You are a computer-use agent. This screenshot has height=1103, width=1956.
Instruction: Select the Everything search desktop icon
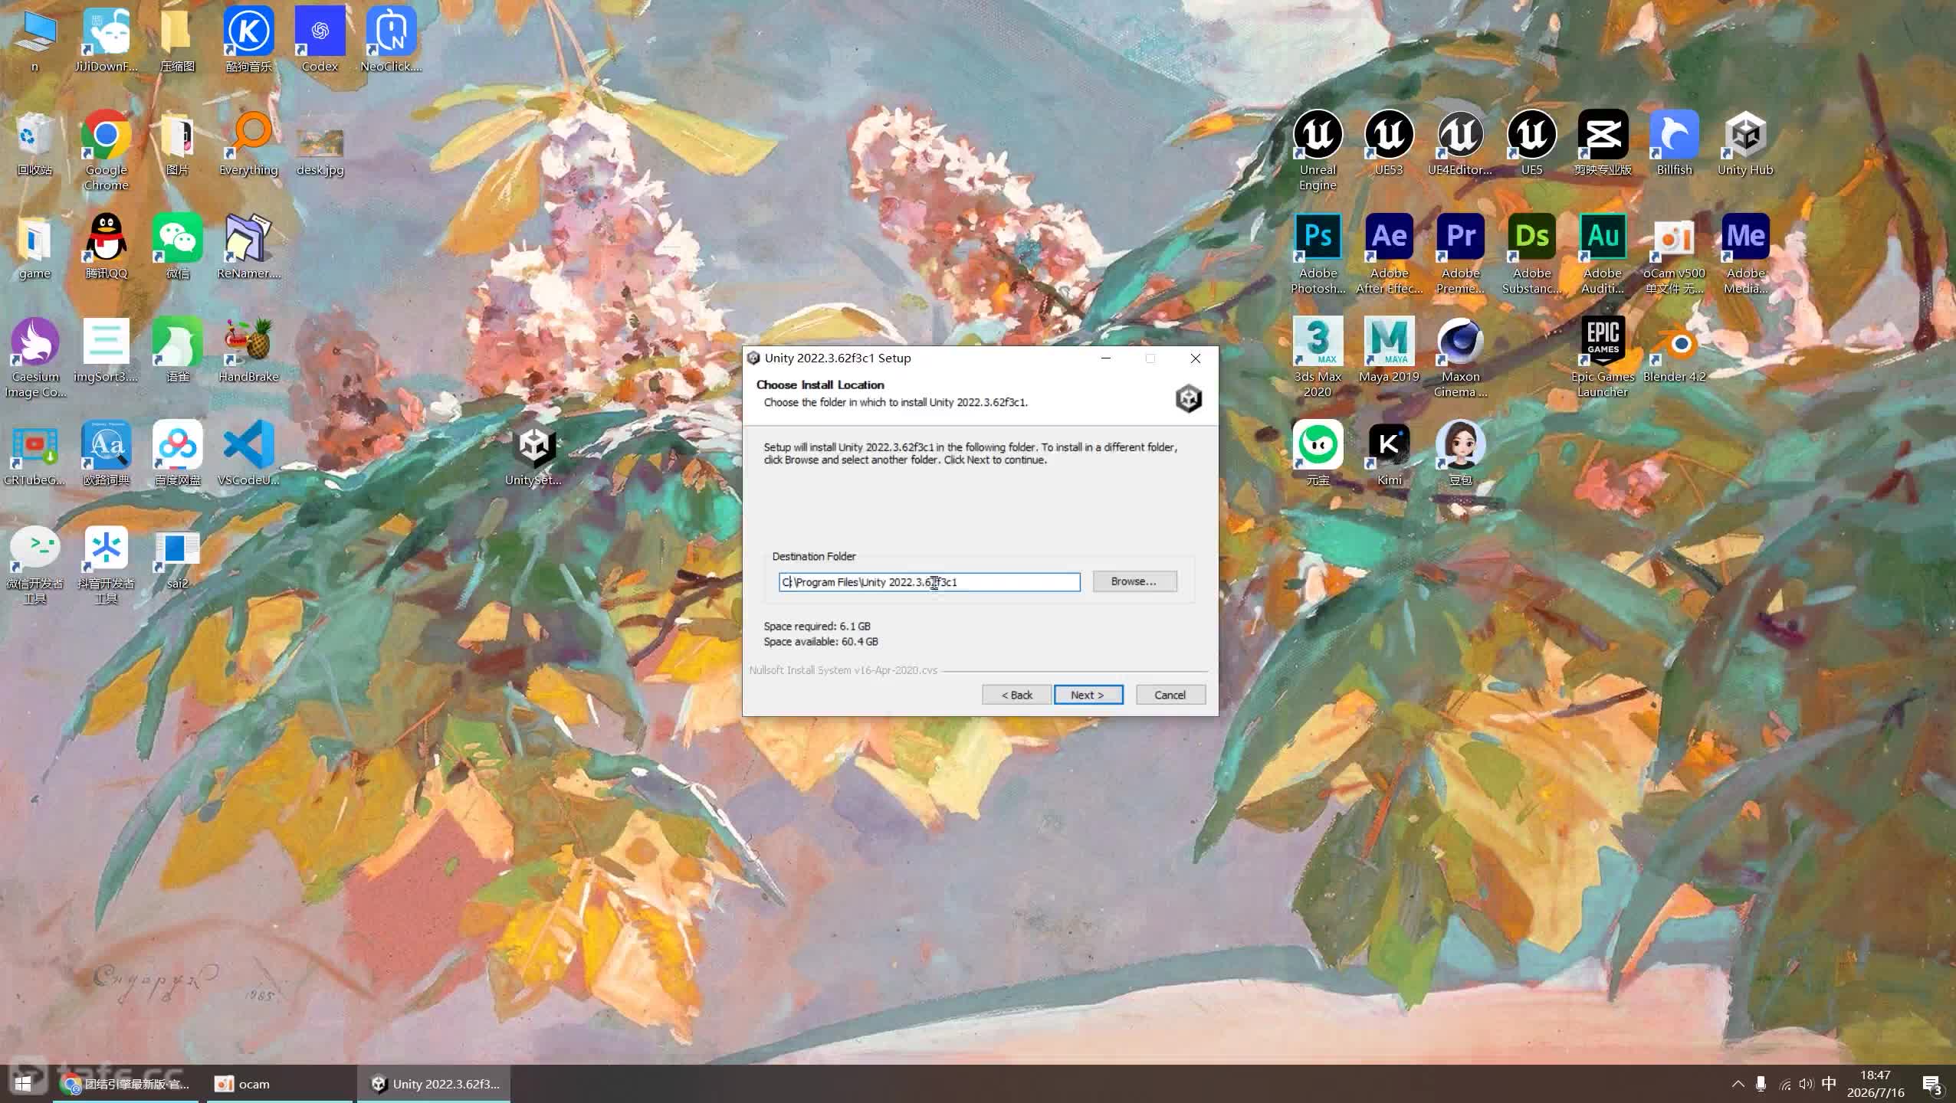click(248, 145)
